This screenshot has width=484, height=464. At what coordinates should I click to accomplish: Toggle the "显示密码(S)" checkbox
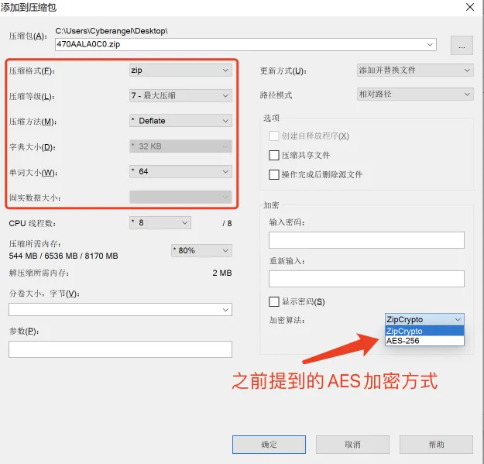tap(274, 301)
